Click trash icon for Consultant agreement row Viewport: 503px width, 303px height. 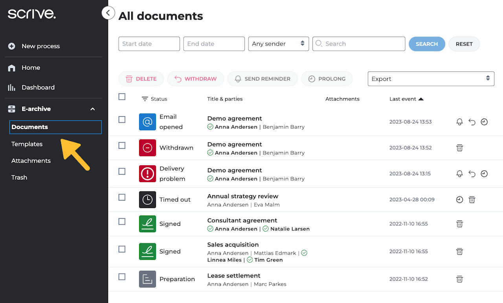(x=459, y=224)
